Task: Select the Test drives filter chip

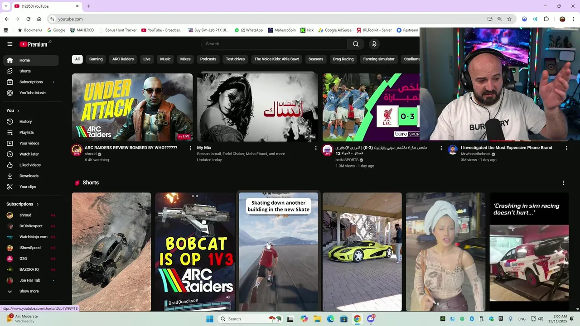Action: click(235, 59)
